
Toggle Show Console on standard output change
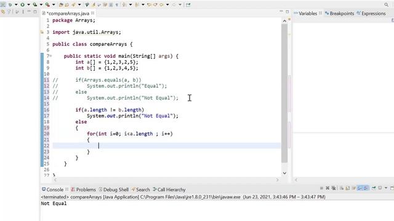[360, 188]
